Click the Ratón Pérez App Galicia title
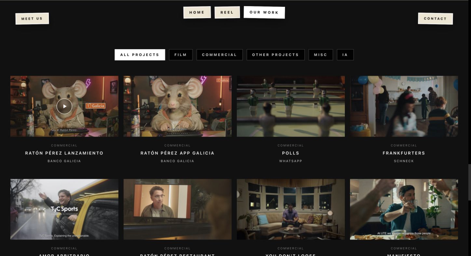 click(x=178, y=153)
